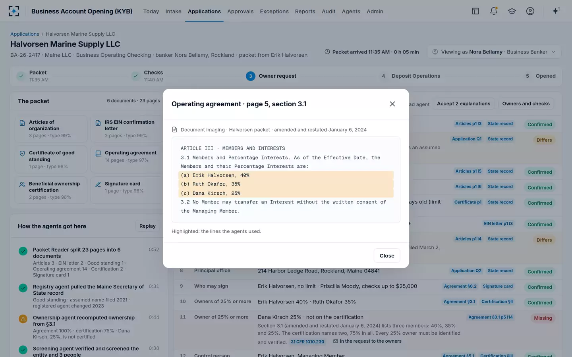572x357 pixels.
Task: Click the Checks step checkmark icon
Action: point(136,76)
